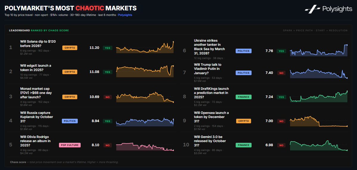Open 'Will Olivia Rodrigo release an album' market
The image size is (357, 170).
point(35,141)
